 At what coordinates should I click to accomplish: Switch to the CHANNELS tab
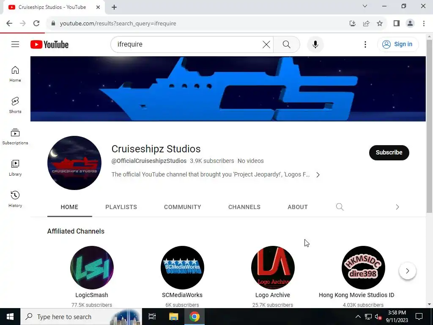[244, 207]
